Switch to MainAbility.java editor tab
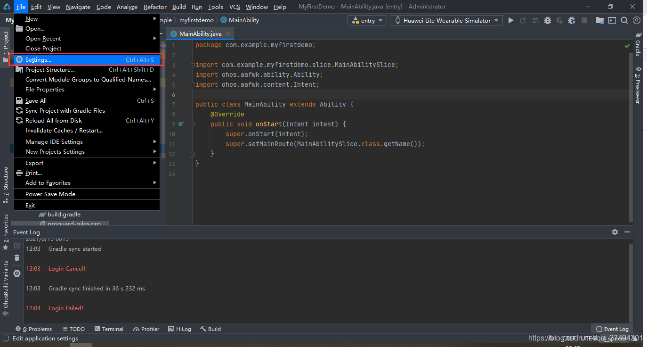Image resolution: width=647 pixels, height=347 pixels. [200, 33]
